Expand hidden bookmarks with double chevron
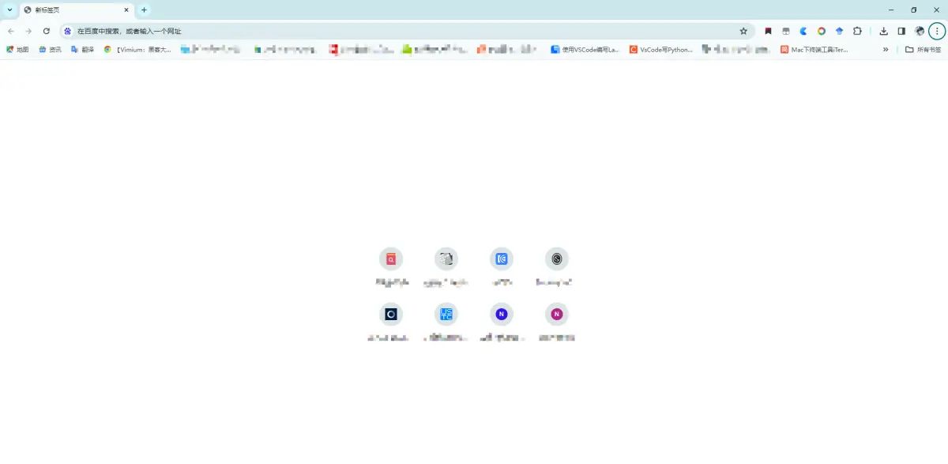This screenshot has height=464, width=948. pos(886,49)
